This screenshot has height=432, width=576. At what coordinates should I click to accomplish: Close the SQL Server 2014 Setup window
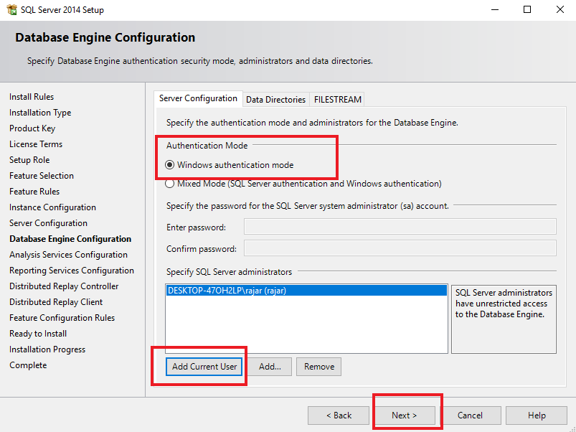(x=560, y=9)
